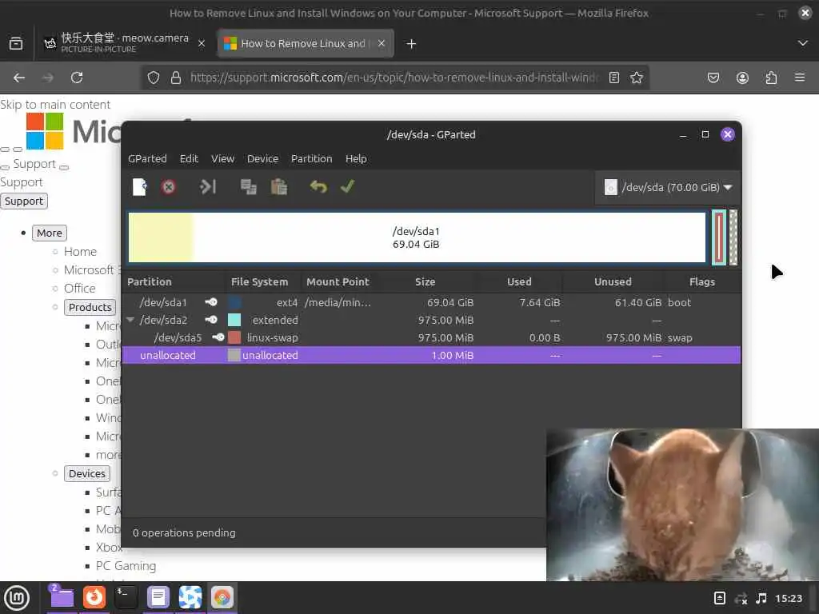Click the 69.04 GiB size cell
Screen dimensions: 819x614
pos(450,302)
